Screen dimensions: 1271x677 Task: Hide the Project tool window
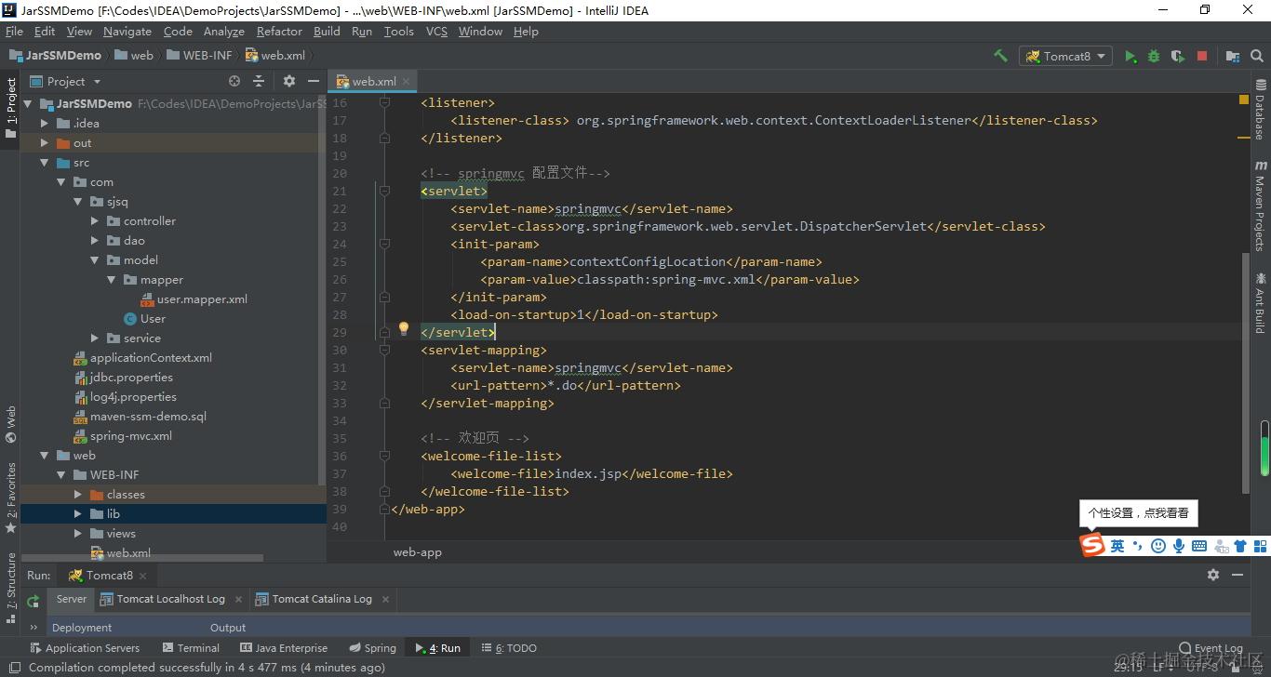314,81
